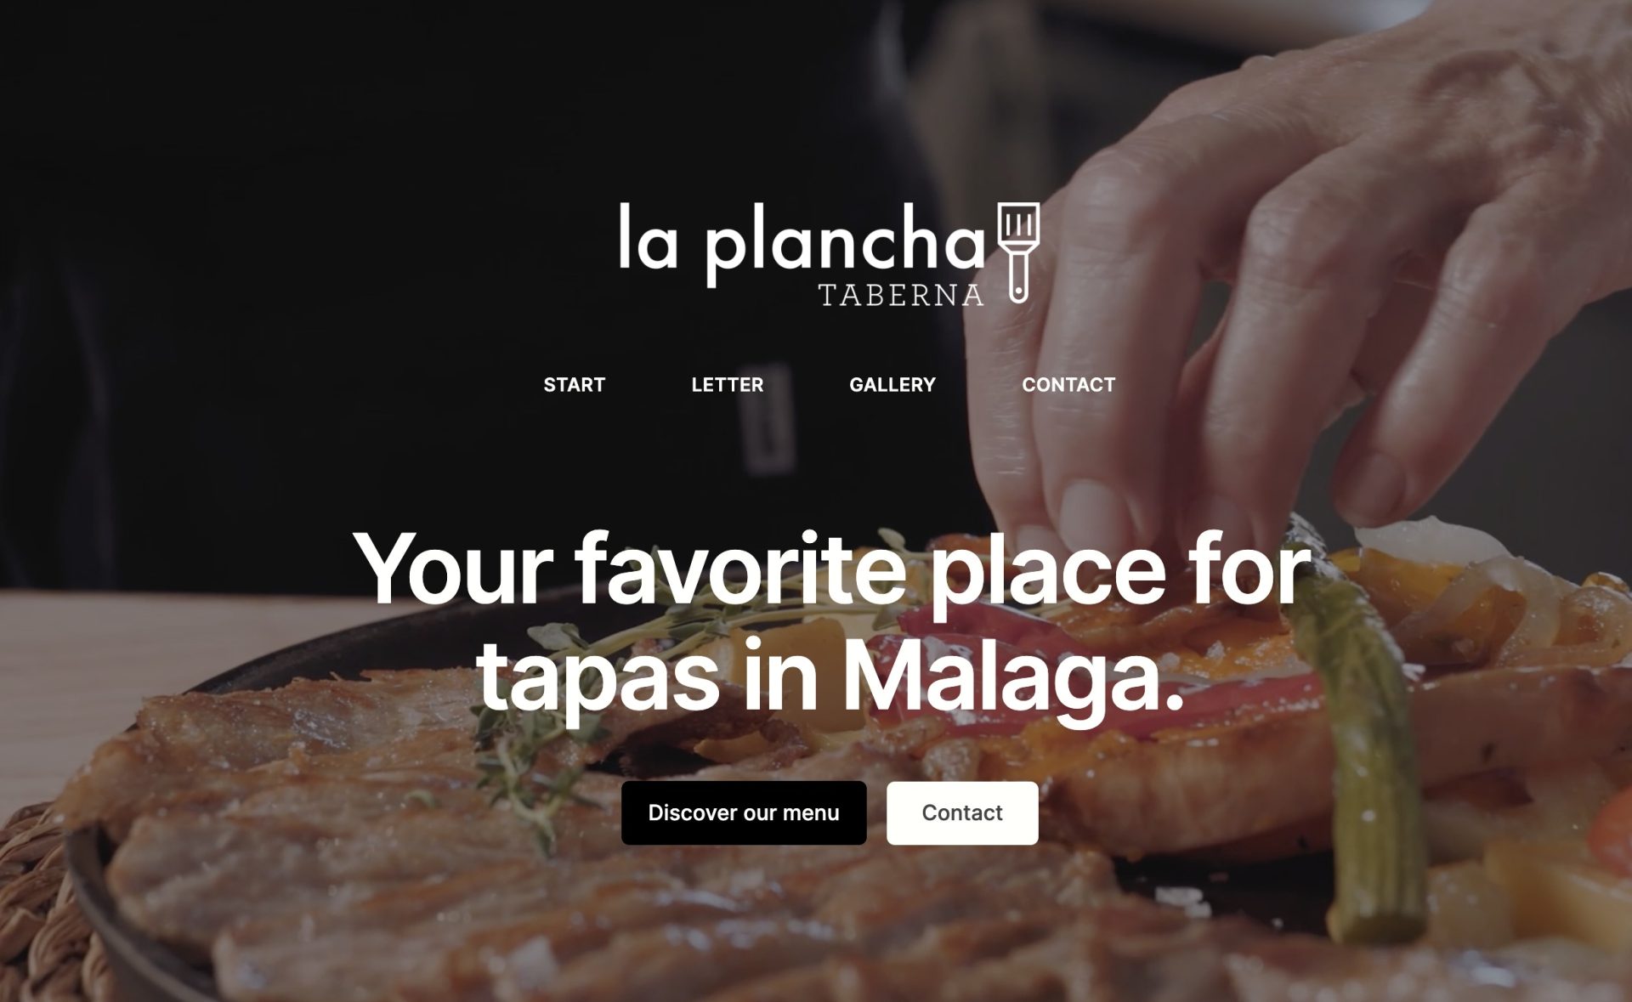Image resolution: width=1632 pixels, height=1002 pixels.
Task: Open the LETTER menu item
Action: click(x=728, y=385)
